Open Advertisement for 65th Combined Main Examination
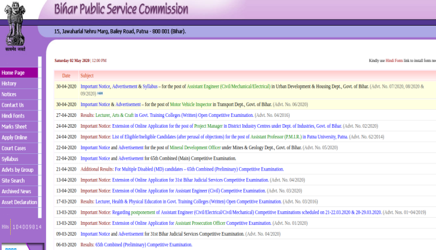The width and height of the screenshot is (436, 250). (x=131, y=159)
